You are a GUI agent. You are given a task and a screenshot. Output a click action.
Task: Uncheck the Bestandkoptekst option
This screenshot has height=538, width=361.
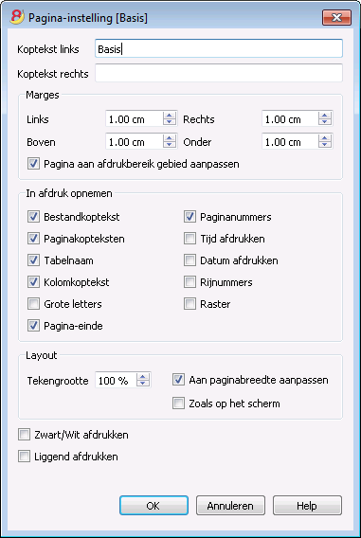[33, 217]
